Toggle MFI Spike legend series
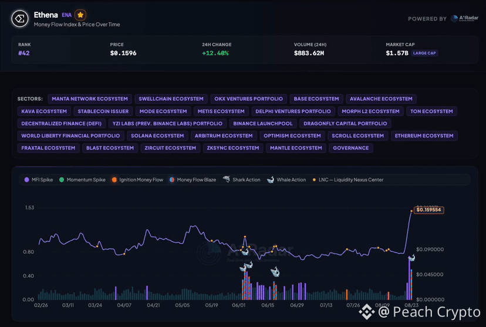The image size is (486, 327). [38, 180]
